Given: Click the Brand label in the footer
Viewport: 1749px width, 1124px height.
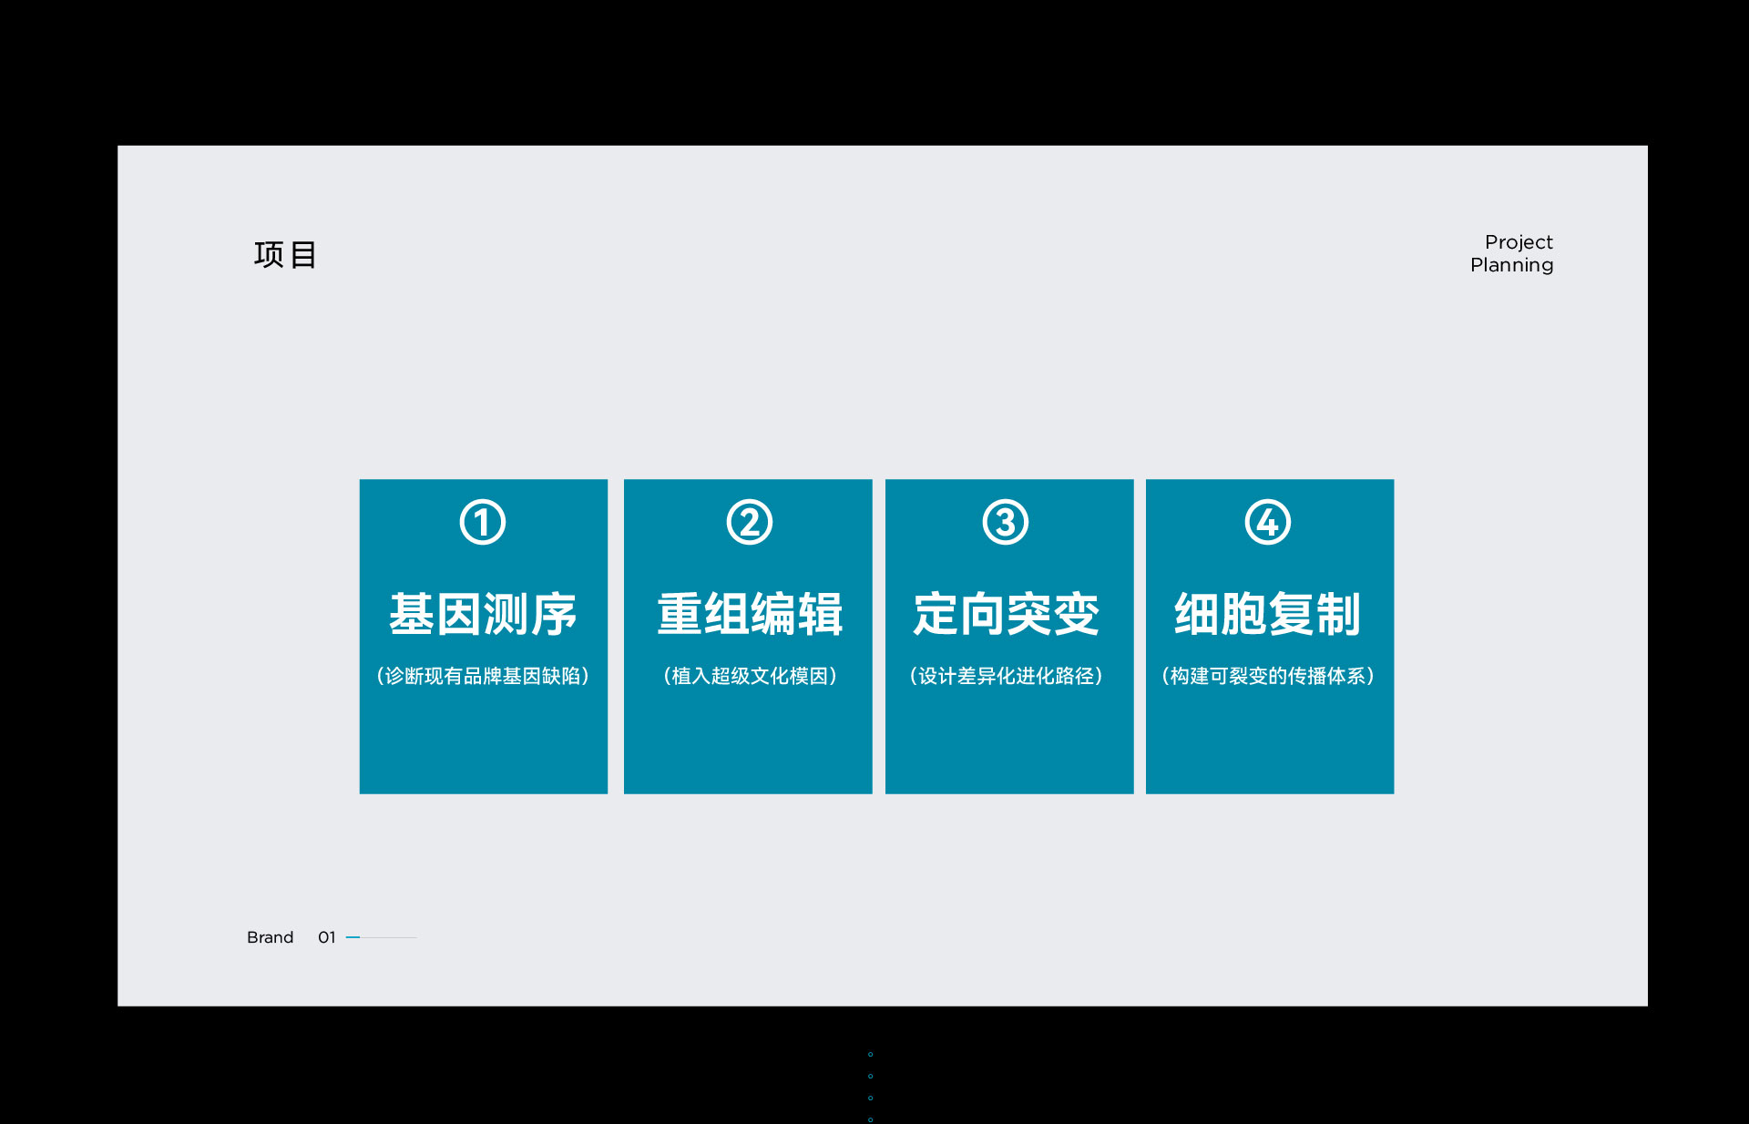Looking at the screenshot, I should tap(270, 937).
